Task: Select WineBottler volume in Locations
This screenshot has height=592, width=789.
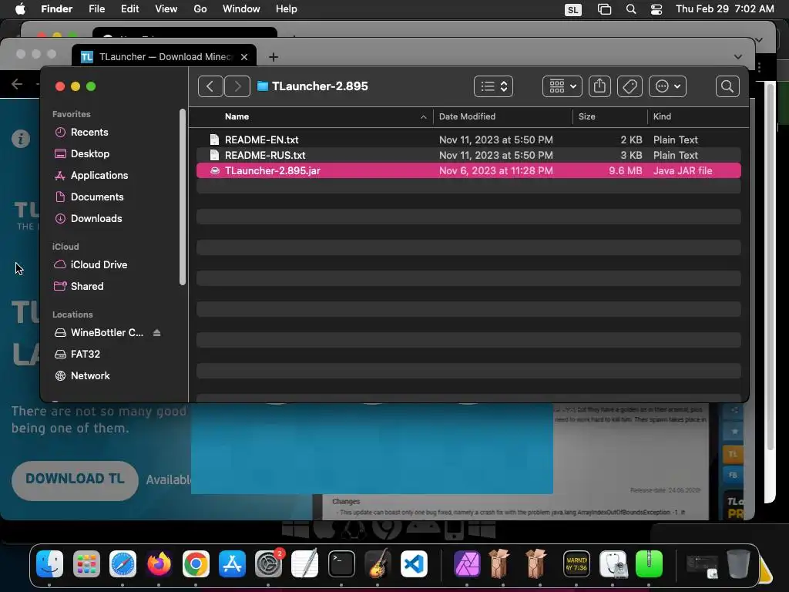Action: coord(99,332)
